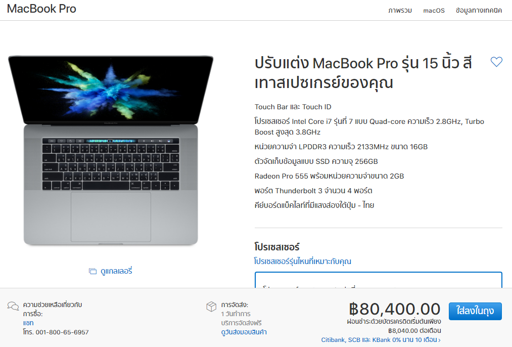The image size is (512, 347).
Task: Open the ดูวันส่งมอบสินค้า delivery date link
Action: point(244,332)
